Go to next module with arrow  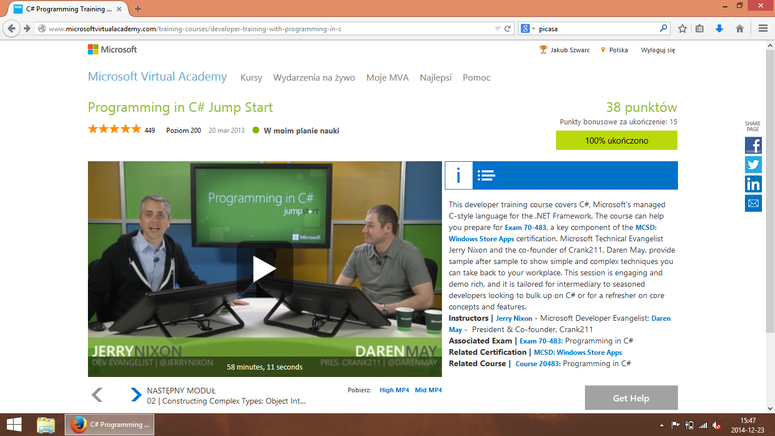136,395
